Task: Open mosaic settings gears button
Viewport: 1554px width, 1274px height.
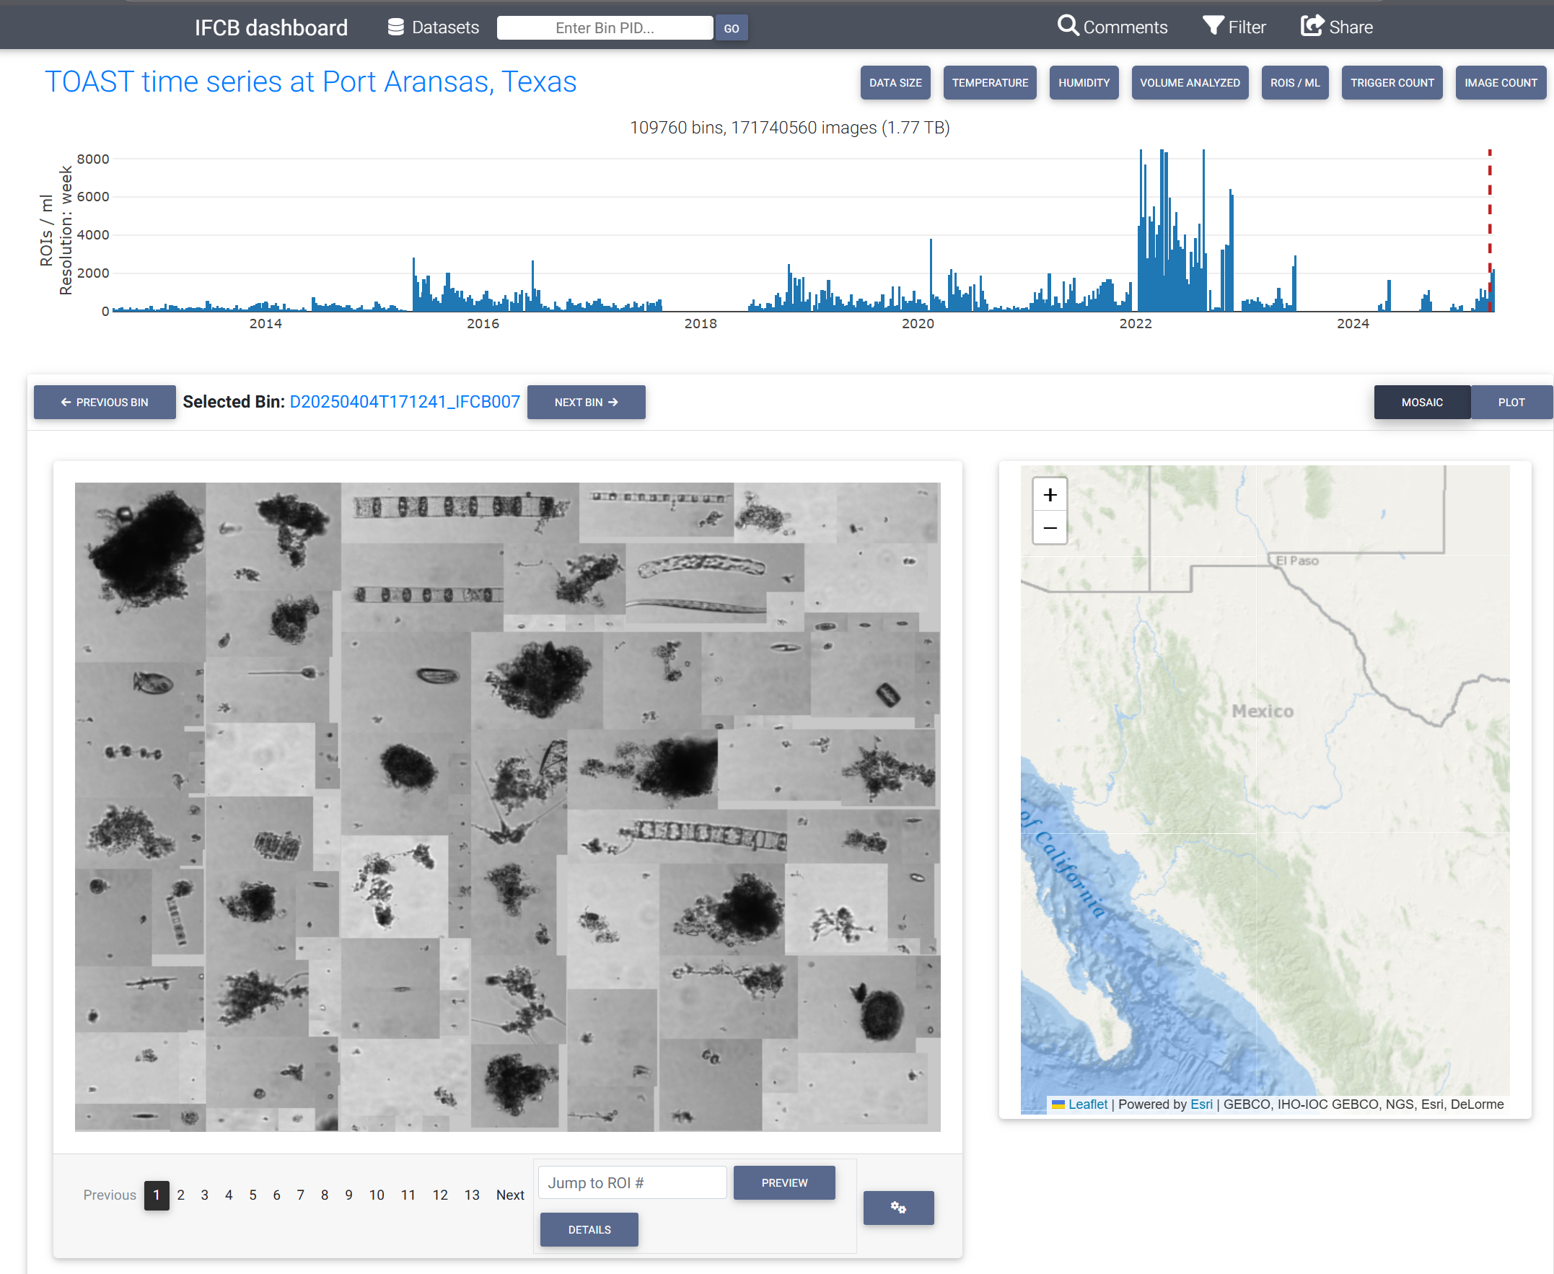Action: 898,1207
